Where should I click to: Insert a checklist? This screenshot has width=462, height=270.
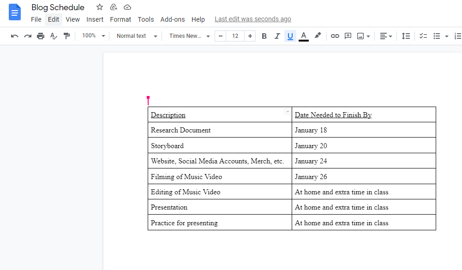tap(423, 36)
